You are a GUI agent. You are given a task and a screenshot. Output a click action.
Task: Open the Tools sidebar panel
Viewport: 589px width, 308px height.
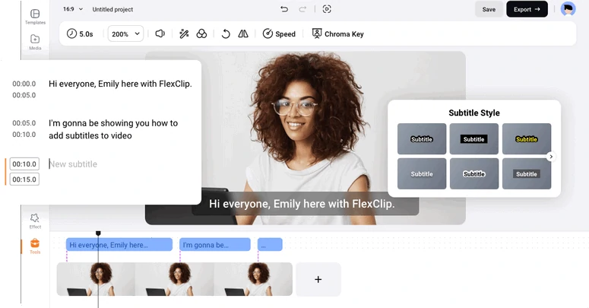[35, 246]
